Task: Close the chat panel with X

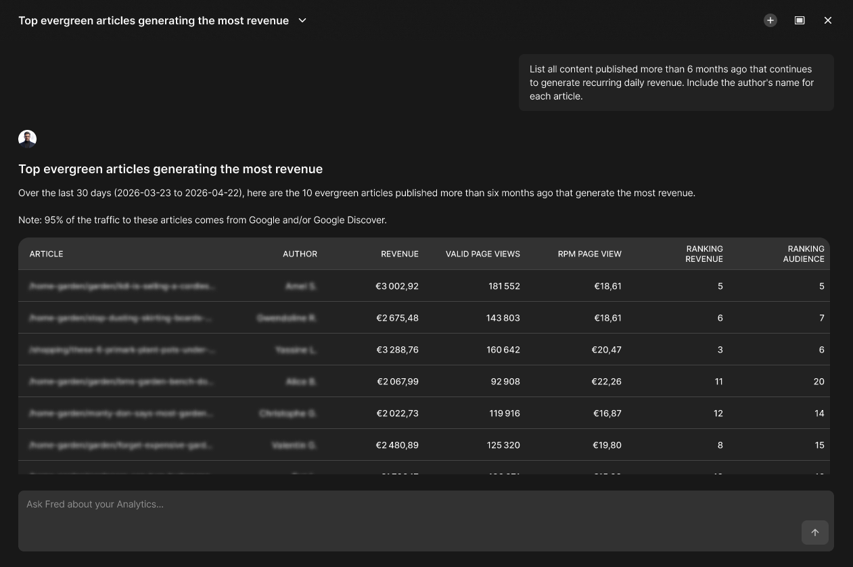Action: coord(828,20)
